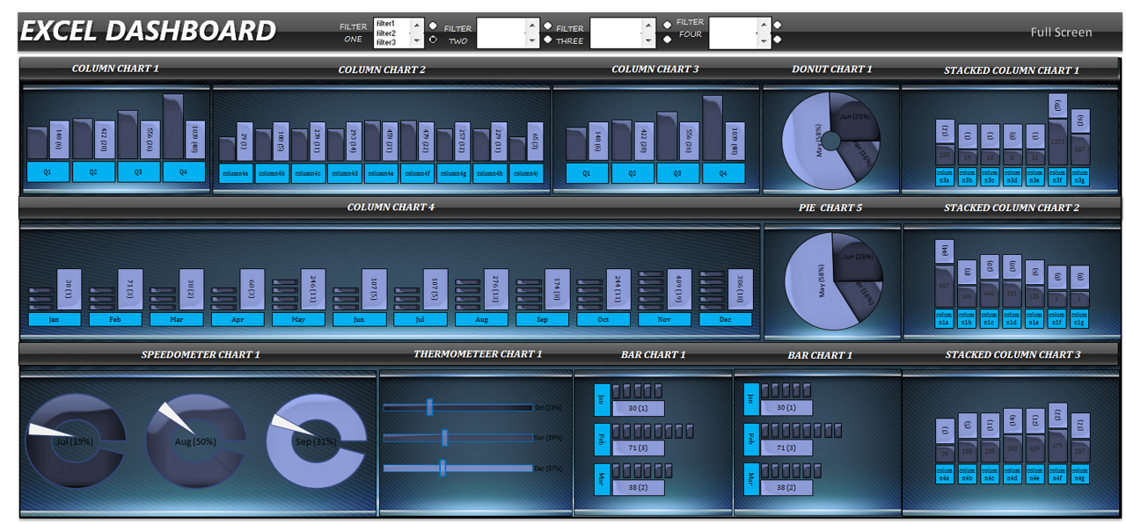The width and height of the screenshot is (1126, 524).
Task: Click the Aug (50%) speedometer gauge
Action: click(x=195, y=441)
